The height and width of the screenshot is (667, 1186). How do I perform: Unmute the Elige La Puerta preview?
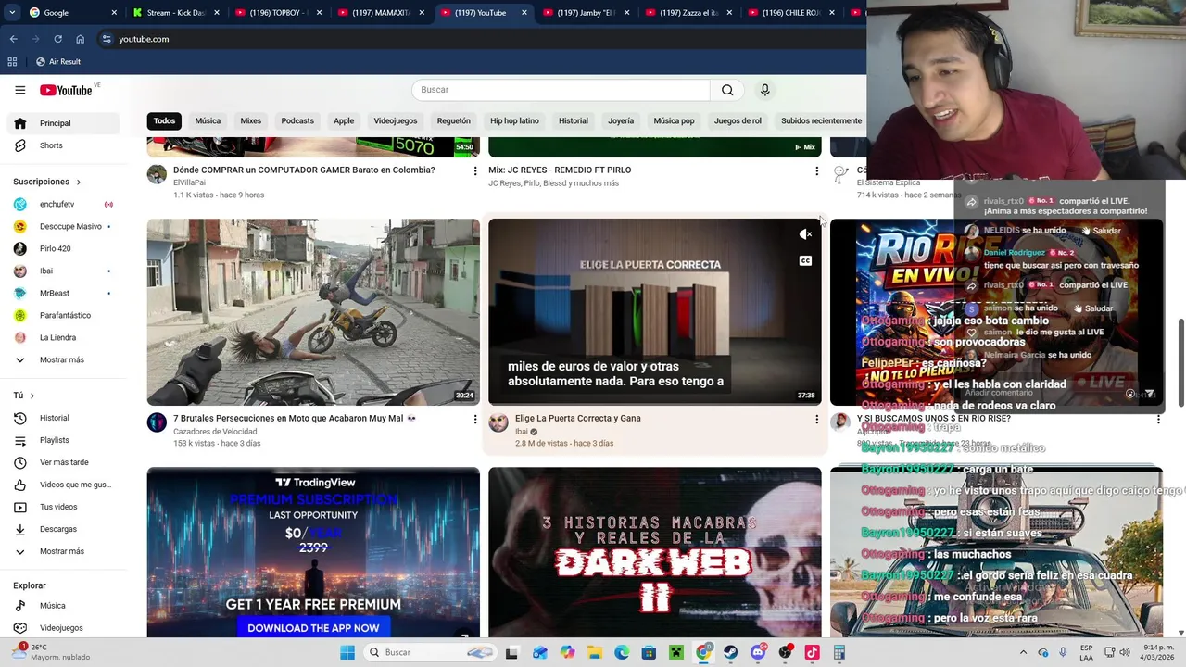(x=805, y=234)
